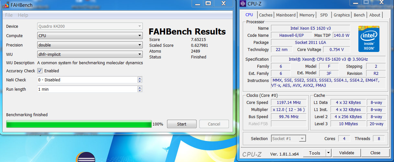Open the Precision dropdown set to double
Viewport: 394px width, 162px height.
point(90,45)
